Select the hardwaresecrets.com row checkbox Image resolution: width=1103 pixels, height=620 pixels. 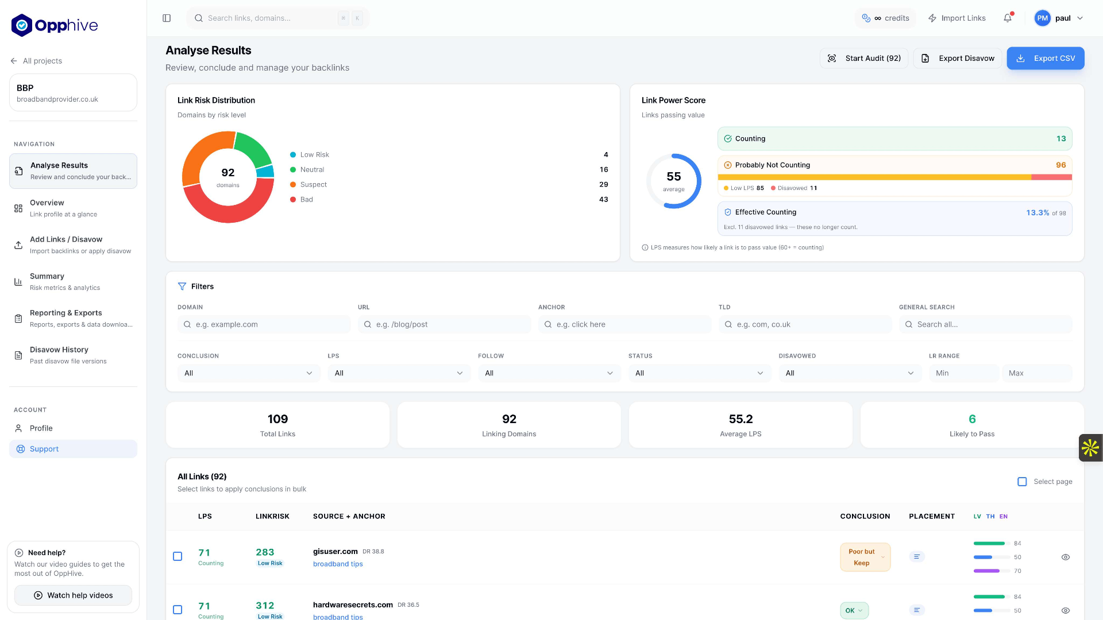[x=178, y=610]
